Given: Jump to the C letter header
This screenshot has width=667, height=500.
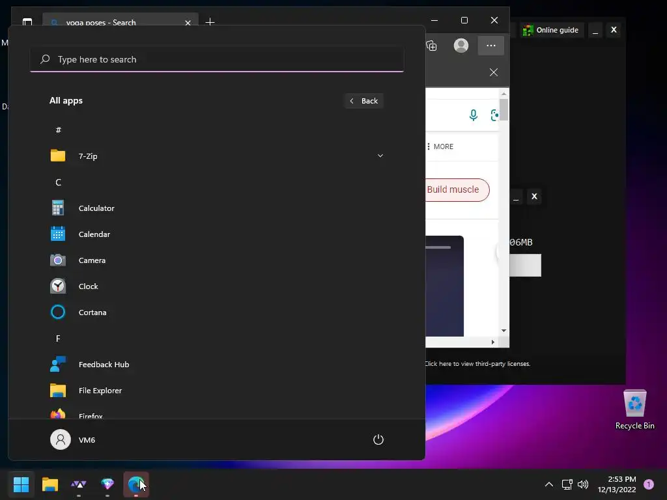Looking at the screenshot, I should [58, 182].
